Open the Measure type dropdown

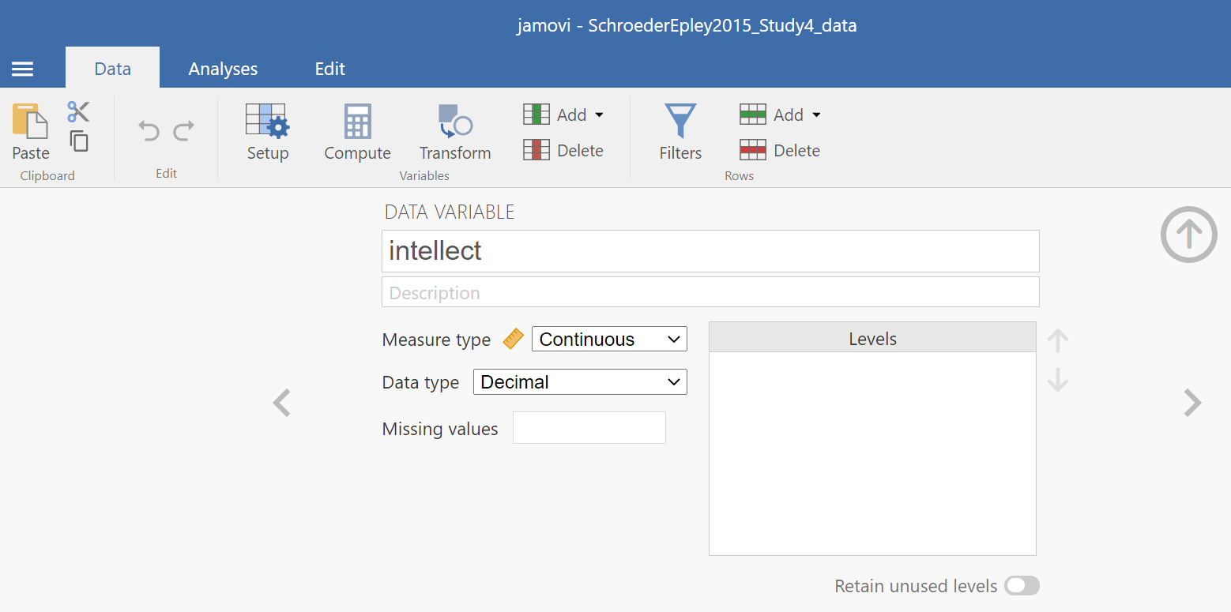pyautogui.click(x=609, y=340)
